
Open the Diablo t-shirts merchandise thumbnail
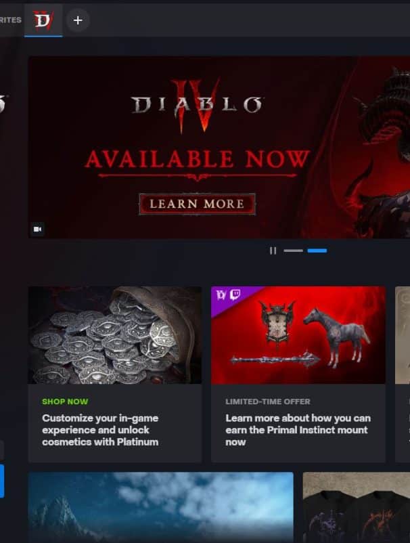pos(357,507)
